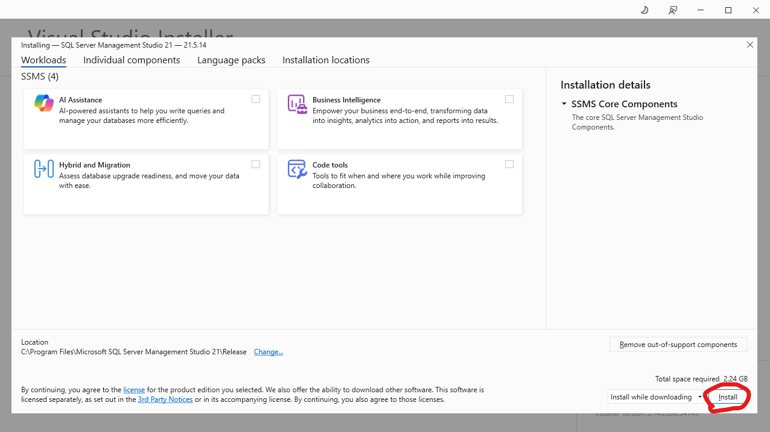The width and height of the screenshot is (770, 432).
Task: Open the Language packs tab
Action: tap(231, 60)
